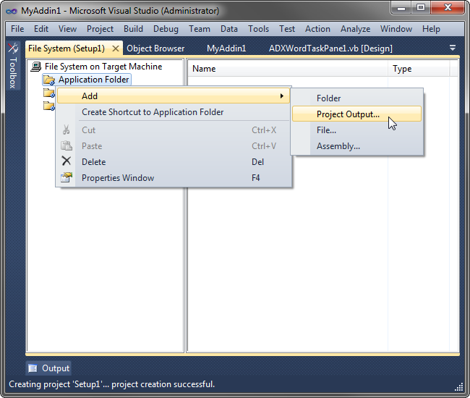Click the scissors Cut icon
The width and height of the screenshot is (470, 398).
pyautogui.click(x=67, y=130)
